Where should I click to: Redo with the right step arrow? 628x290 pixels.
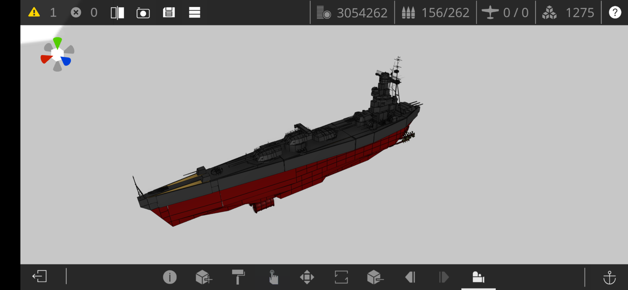(x=444, y=277)
